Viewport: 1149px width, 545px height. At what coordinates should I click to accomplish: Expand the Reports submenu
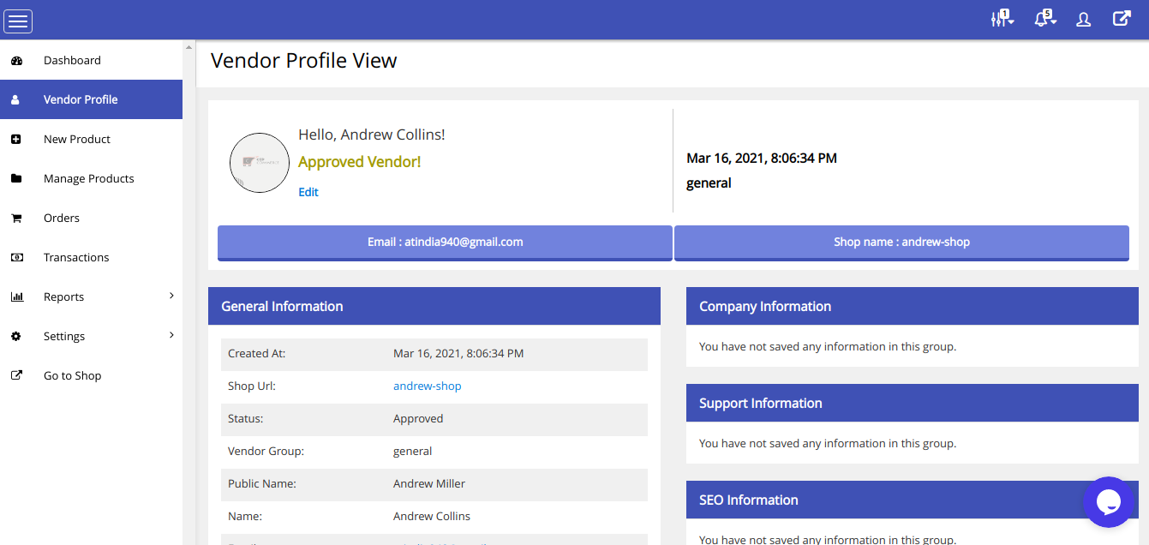point(171,296)
